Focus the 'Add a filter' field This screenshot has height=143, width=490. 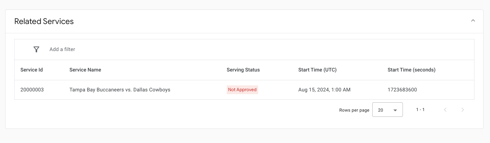[62, 49]
